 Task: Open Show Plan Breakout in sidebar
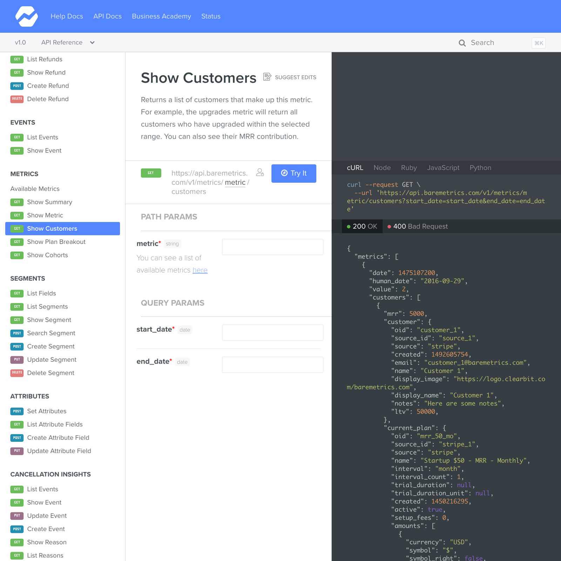(x=56, y=242)
